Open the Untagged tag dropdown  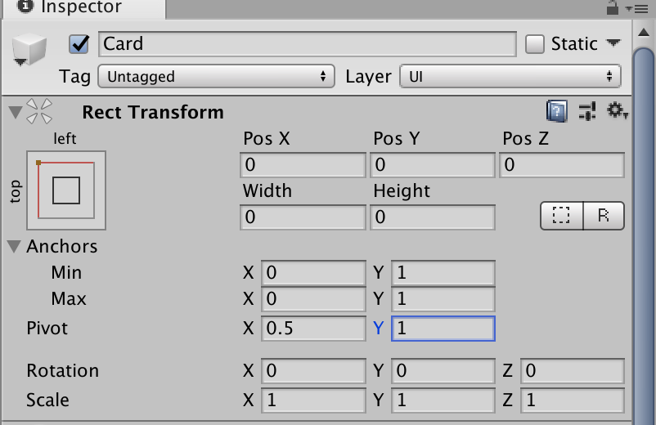coord(216,77)
